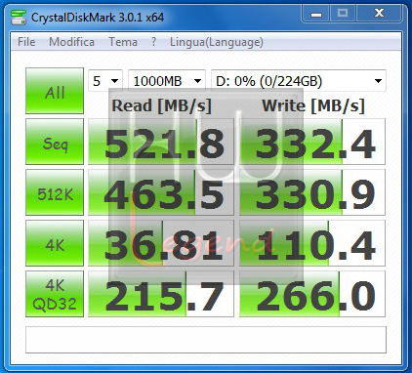Open the Tema menu
Viewport: 412px width, 373px height.
pos(123,42)
